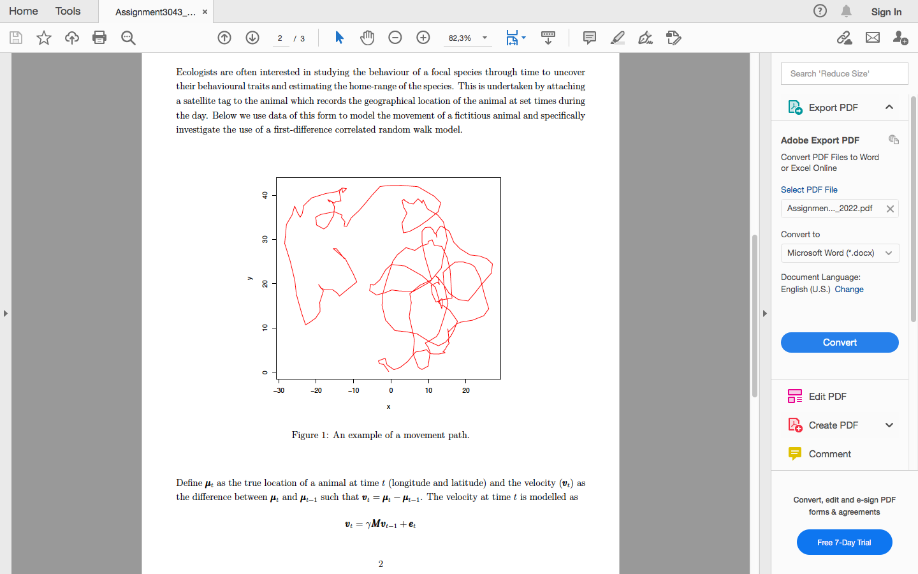The width and height of the screenshot is (918, 574).
Task: Activate the Selection arrow tool
Action: coord(339,38)
